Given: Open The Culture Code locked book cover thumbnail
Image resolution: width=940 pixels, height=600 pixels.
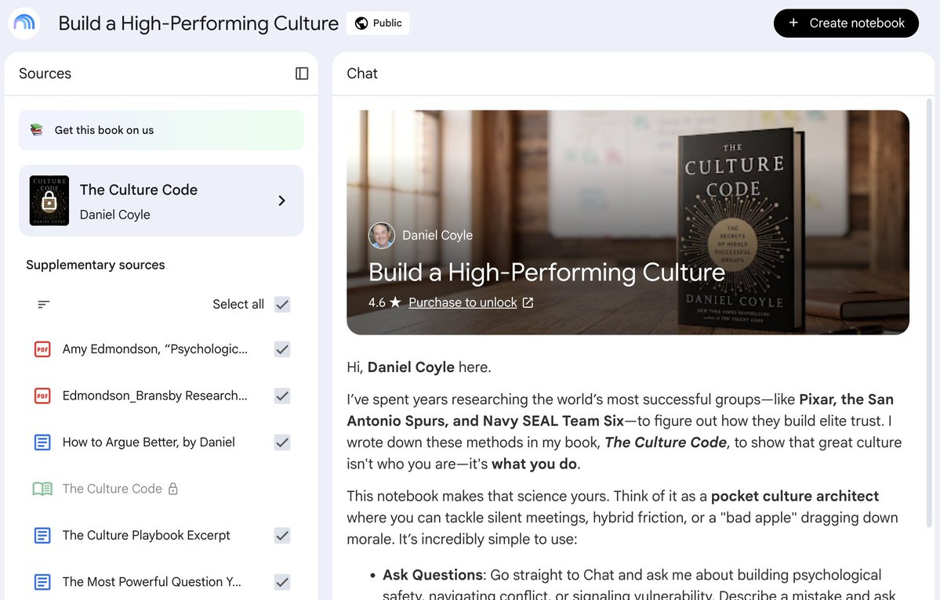Looking at the screenshot, I should [49, 201].
